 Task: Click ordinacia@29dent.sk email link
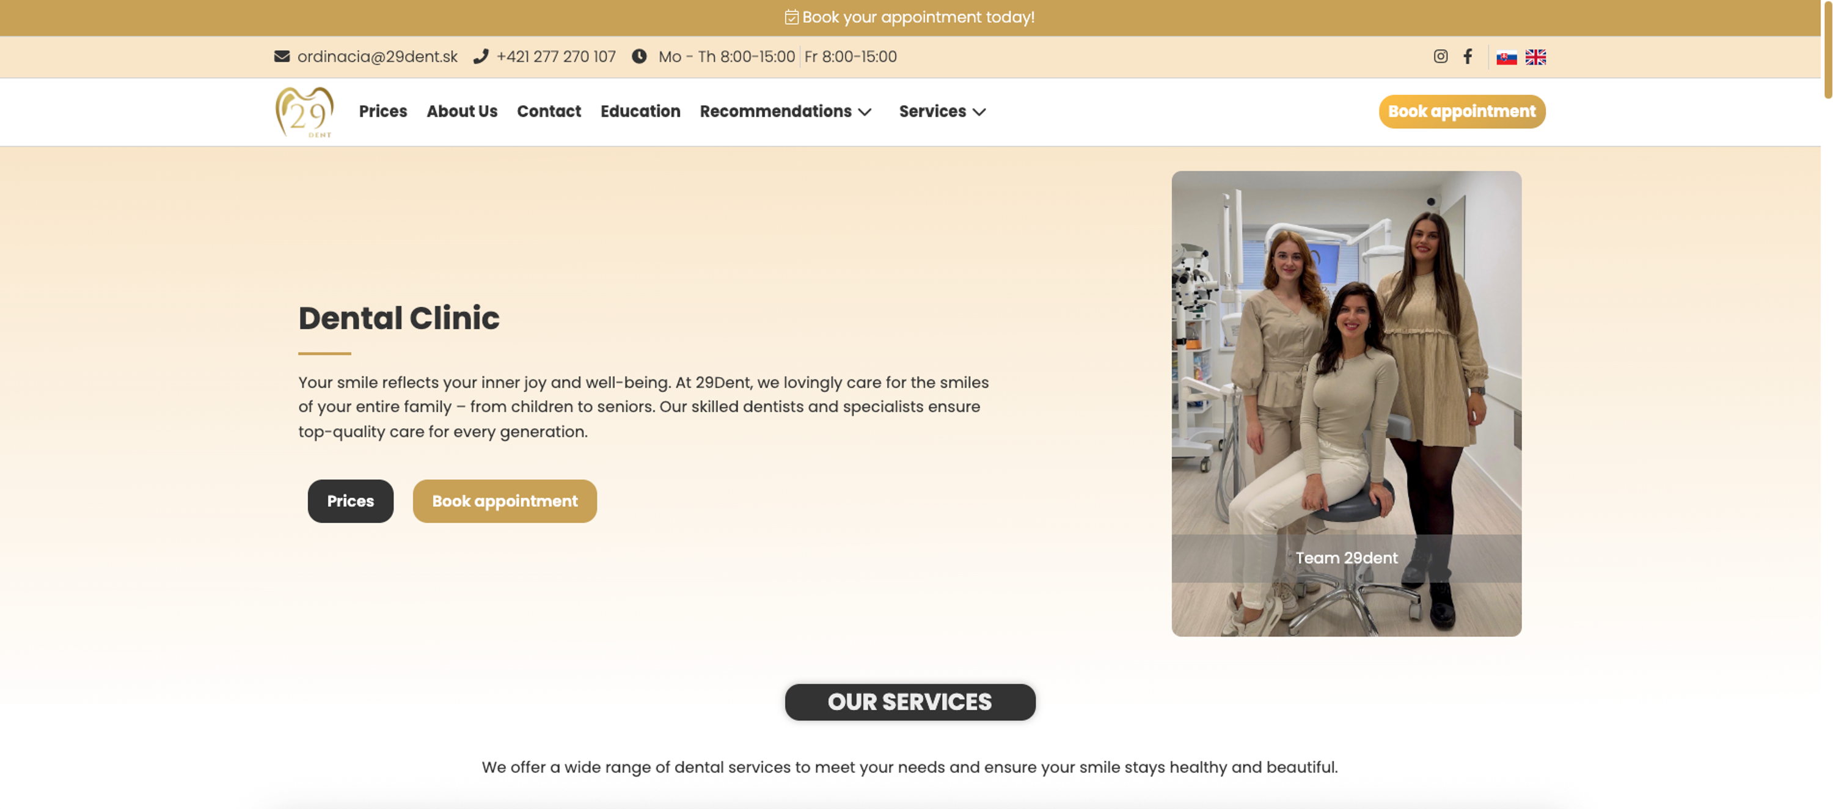tap(377, 56)
